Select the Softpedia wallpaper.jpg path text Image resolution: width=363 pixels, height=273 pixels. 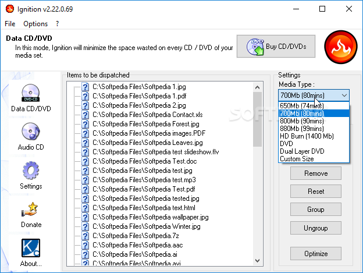pyautogui.click(x=151, y=218)
